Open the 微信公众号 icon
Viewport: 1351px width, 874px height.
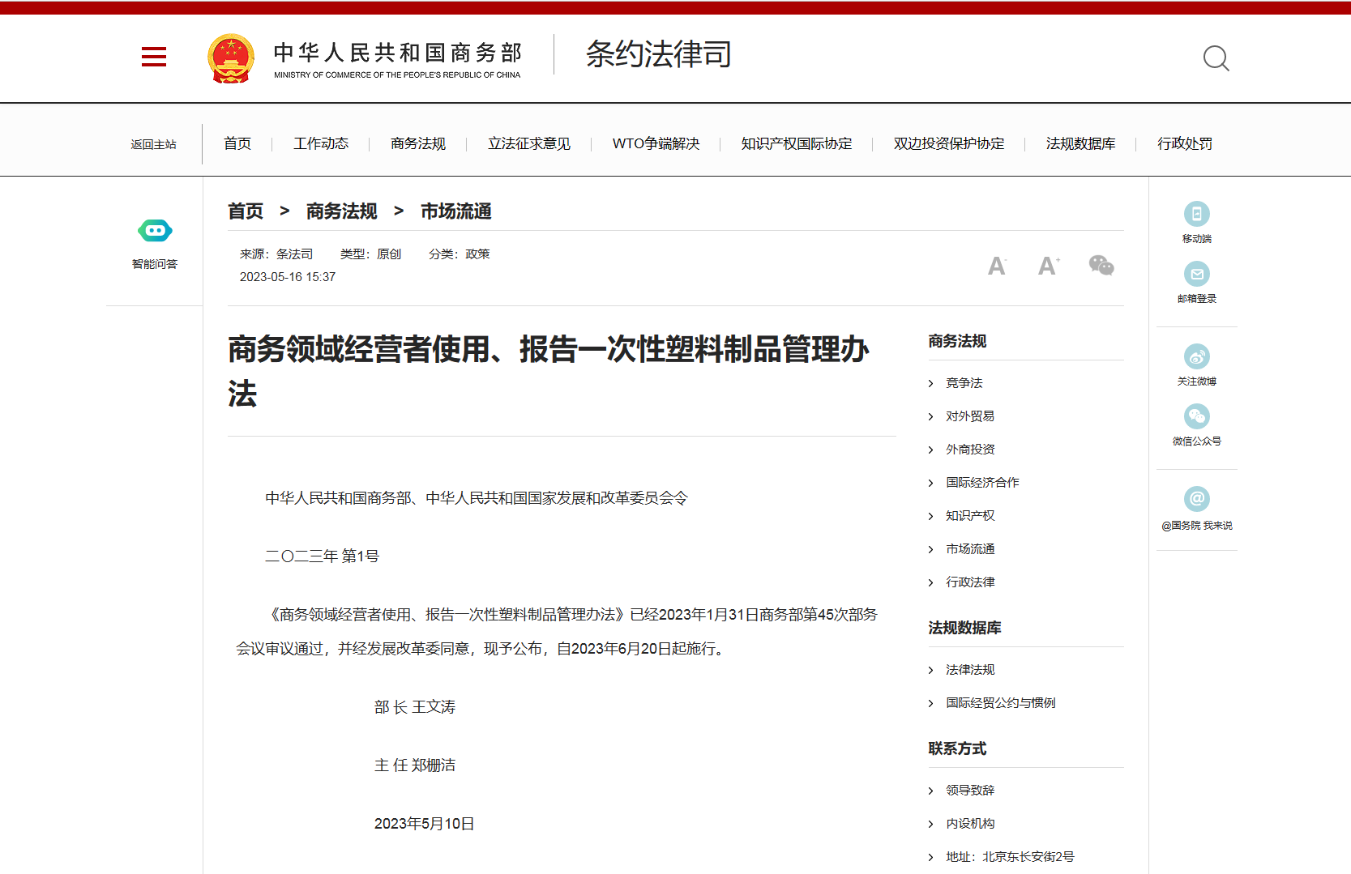1196,416
